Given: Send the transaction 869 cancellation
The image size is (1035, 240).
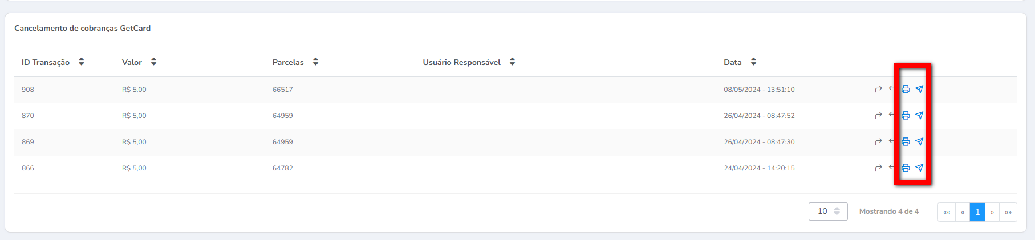Looking at the screenshot, I should pos(919,141).
